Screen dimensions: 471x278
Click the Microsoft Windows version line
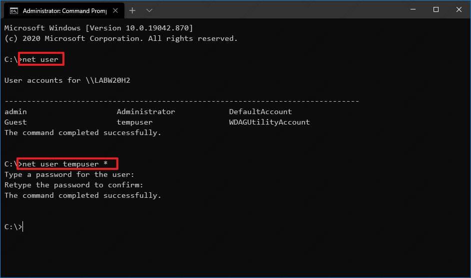[x=98, y=28]
